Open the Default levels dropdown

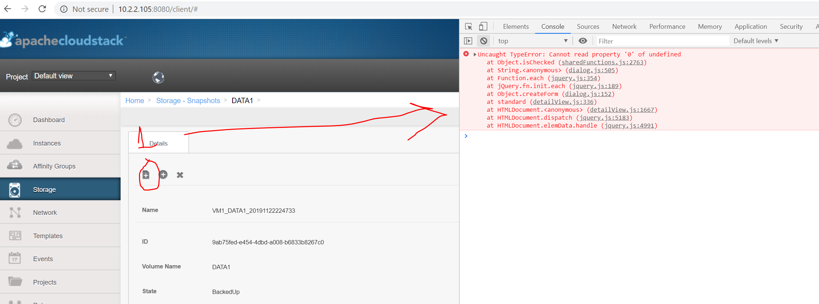pyautogui.click(x=756, y=41)
